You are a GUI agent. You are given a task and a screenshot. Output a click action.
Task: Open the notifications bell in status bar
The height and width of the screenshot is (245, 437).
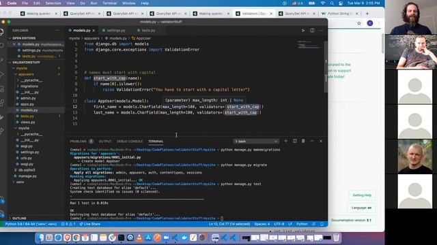322,224
